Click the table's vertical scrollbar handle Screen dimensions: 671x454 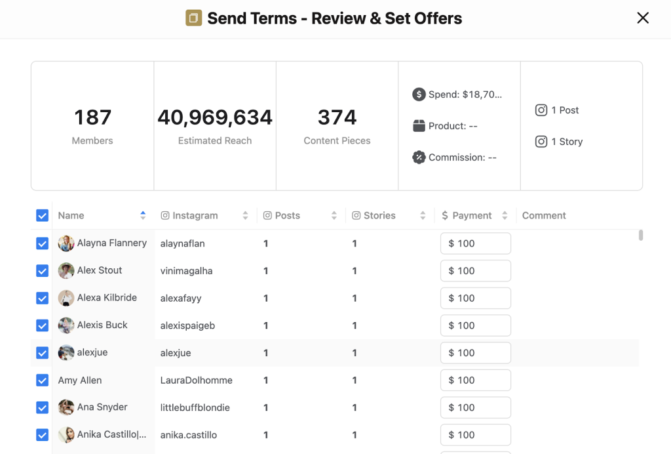pos(641,235)
